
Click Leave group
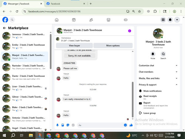point(158,113)
